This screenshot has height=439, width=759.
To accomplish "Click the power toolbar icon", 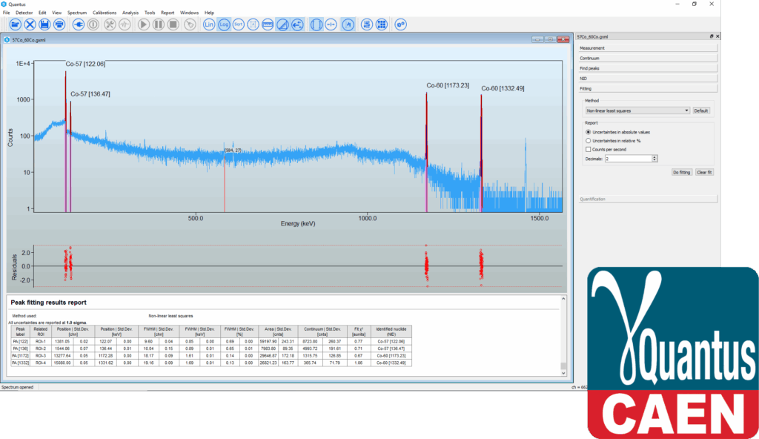I will pos(93,24).
